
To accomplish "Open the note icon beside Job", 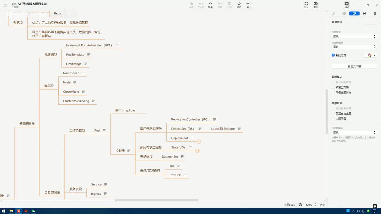I will click(179, 166).
